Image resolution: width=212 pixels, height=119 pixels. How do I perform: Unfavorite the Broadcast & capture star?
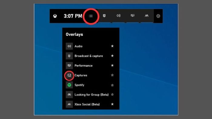click(112, 56)
